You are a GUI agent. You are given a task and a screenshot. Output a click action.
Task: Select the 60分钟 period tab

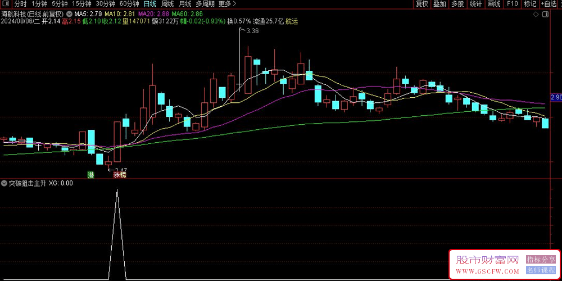click(129, 4)
